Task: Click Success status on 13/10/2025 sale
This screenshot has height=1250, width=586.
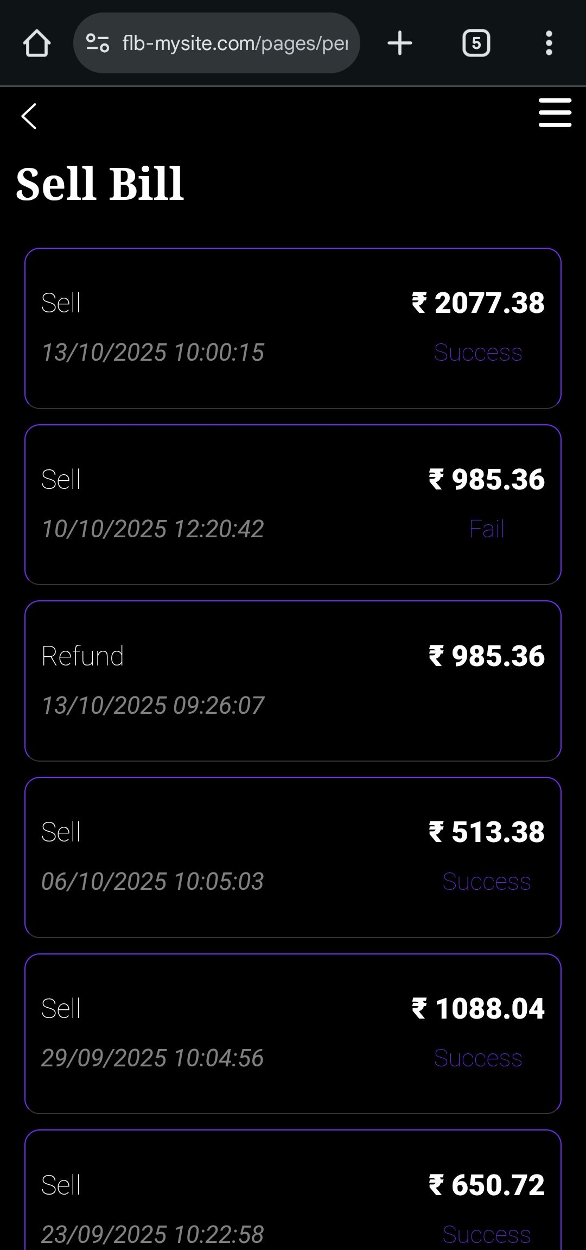Action: [x=478, y=353]
